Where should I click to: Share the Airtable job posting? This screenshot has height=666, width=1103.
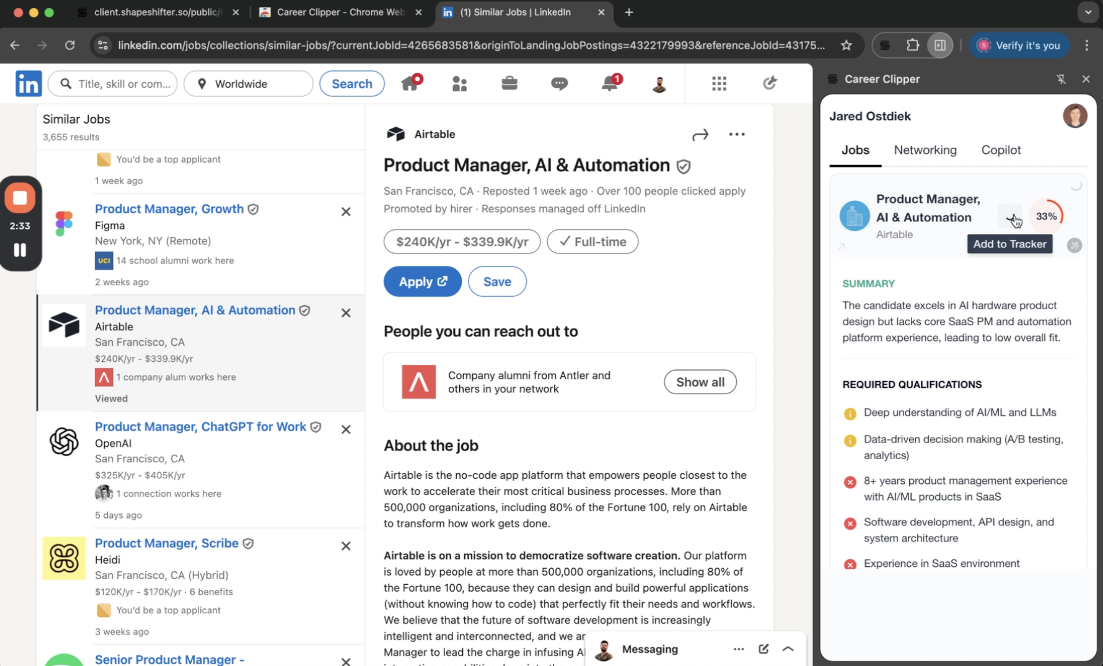[x=700, y=134]
